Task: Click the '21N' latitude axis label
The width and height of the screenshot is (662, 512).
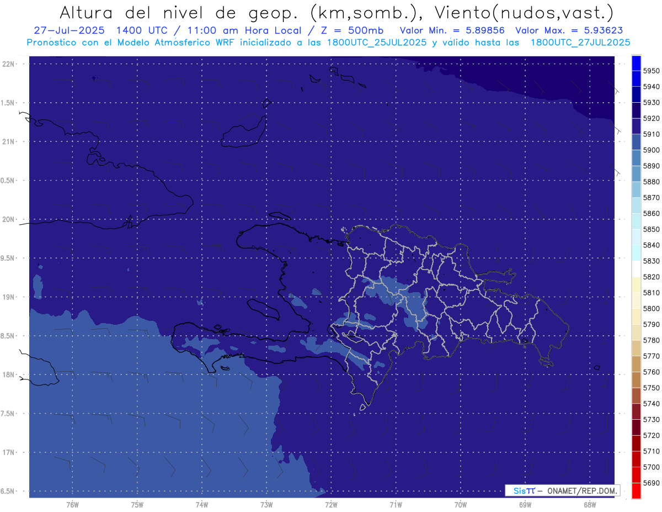Action: pos(9,141)
